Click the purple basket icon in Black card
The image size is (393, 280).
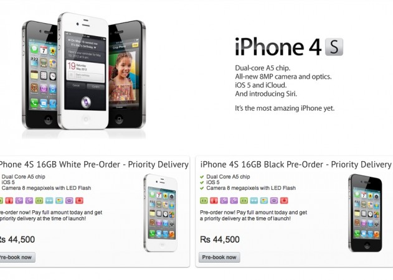pos(274,200)
